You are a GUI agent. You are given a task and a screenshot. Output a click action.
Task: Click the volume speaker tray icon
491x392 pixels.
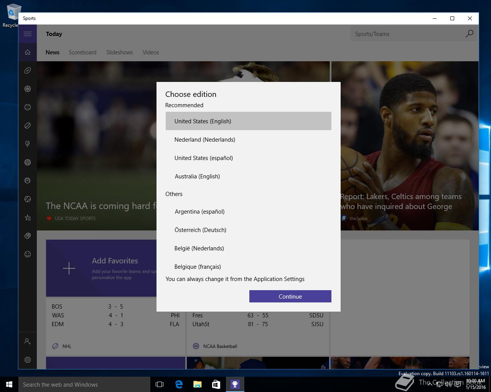click(x=448, y=384)
